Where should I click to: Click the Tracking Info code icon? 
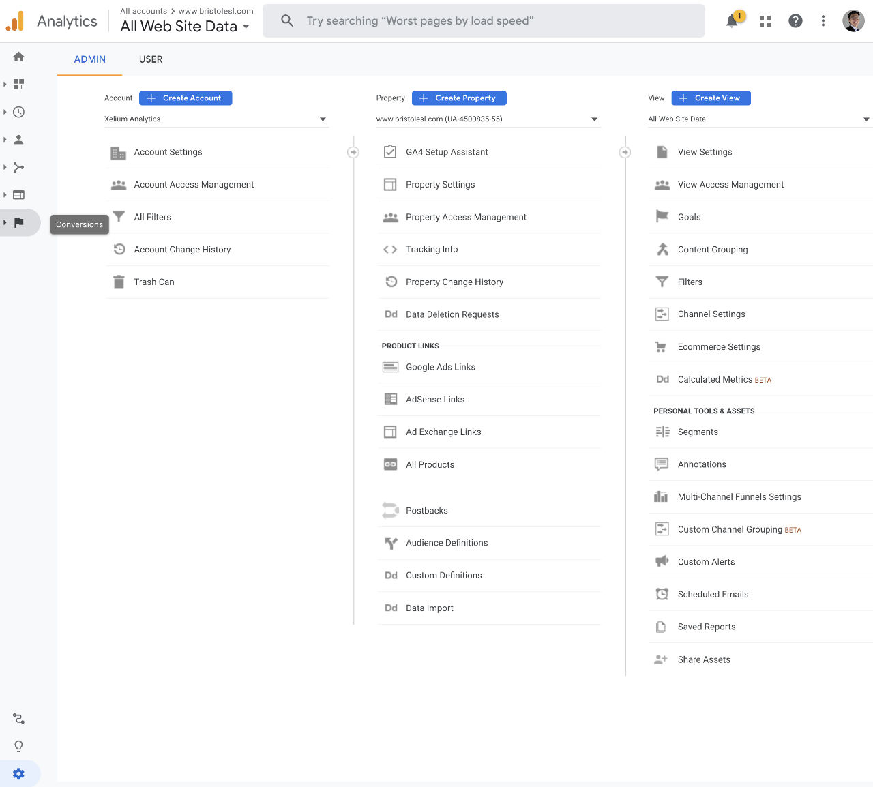click(x=390, y=250)
